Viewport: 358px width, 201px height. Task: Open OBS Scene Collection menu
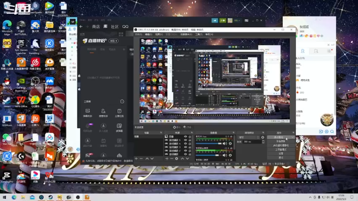click(x=186, y=34)
